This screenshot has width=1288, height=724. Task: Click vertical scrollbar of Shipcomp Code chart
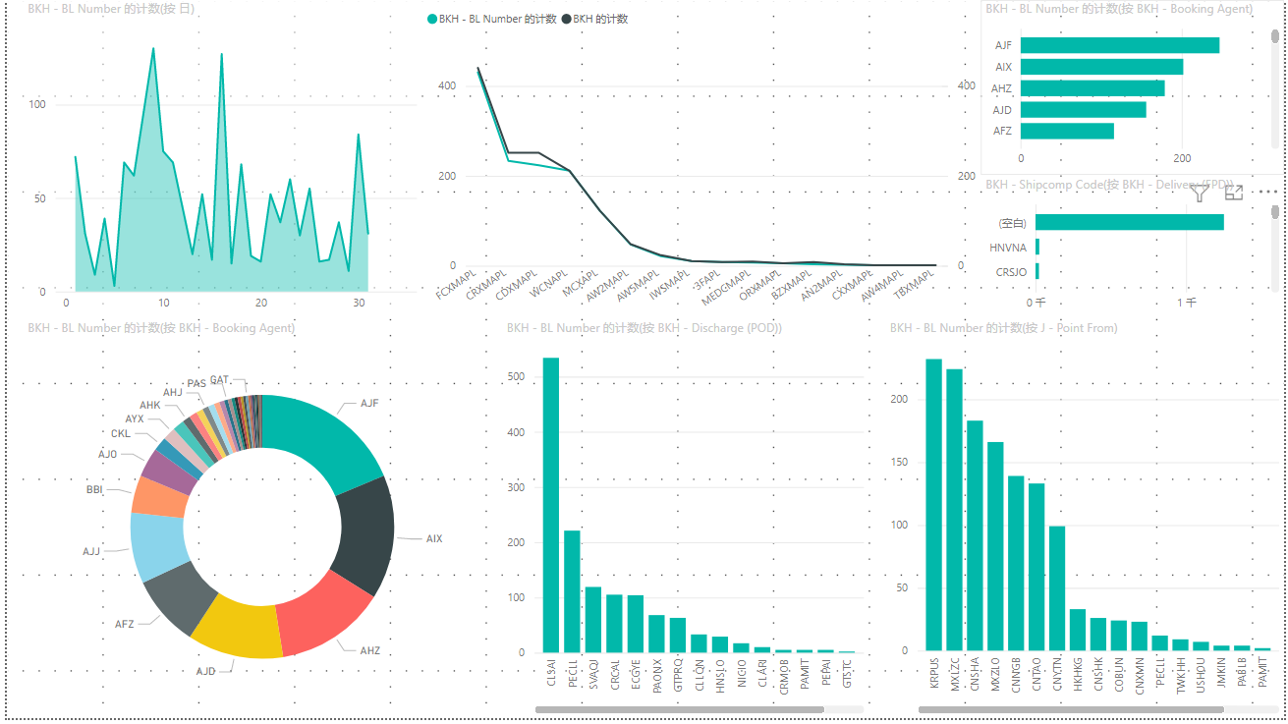click(1275, 212)
